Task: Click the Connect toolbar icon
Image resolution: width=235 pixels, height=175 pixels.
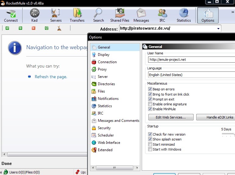Action: tap(11, 15)
